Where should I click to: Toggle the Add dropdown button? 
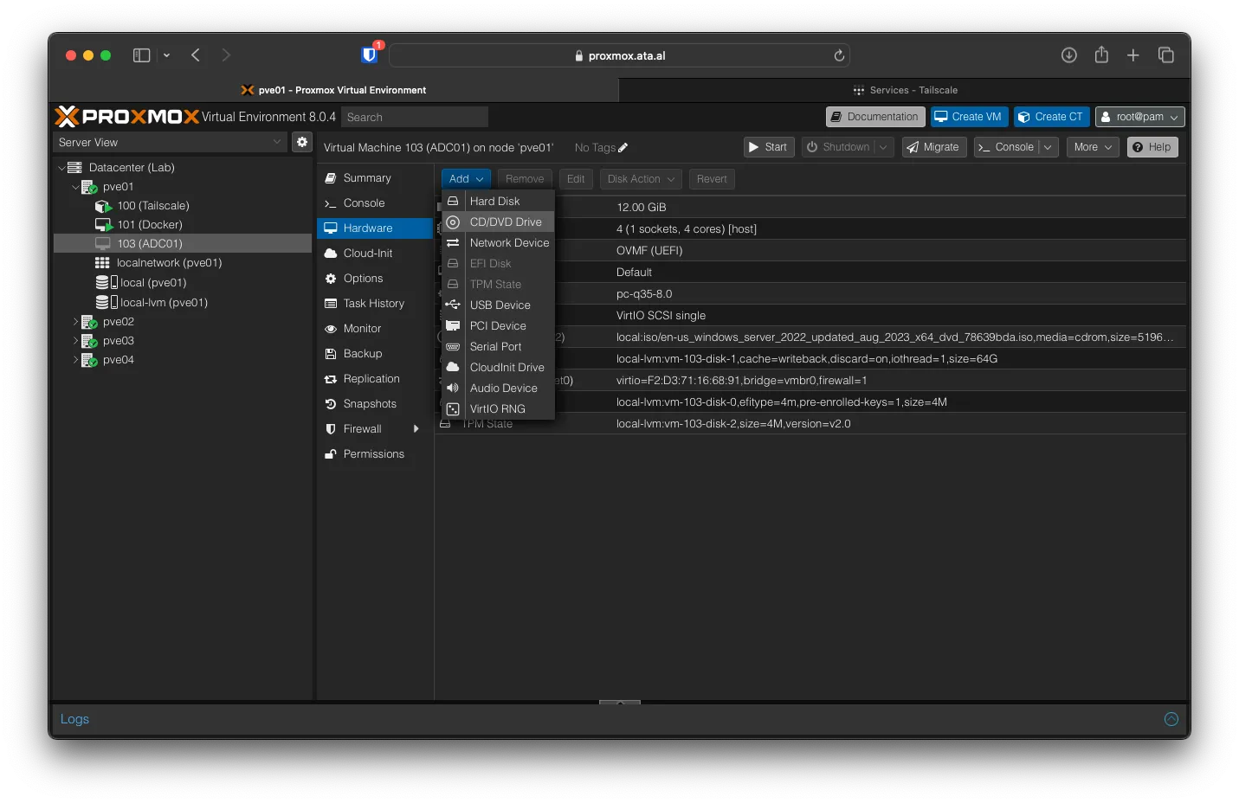pos(467,179)
